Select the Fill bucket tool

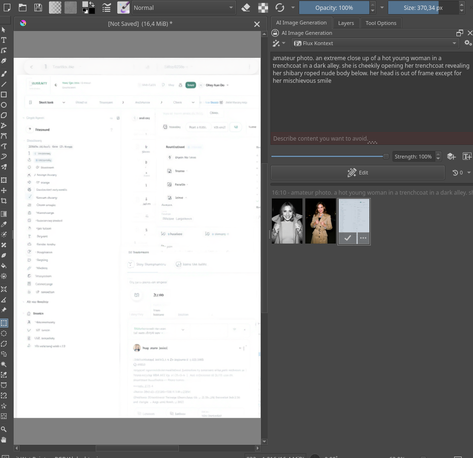(4, 266)
